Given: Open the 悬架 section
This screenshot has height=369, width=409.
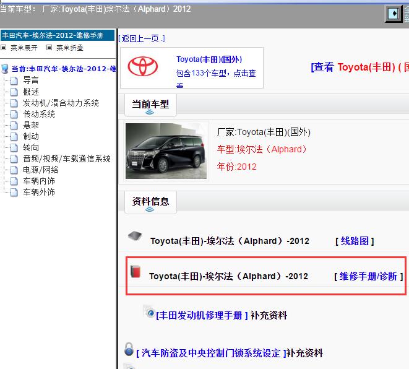Looking at the screenshot, I should click(x=31, y=125).
